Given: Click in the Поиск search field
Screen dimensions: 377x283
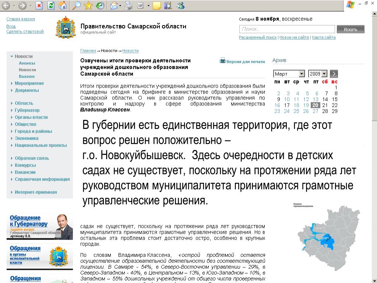Looking at the screenshot, I should (x=287, y=29).
